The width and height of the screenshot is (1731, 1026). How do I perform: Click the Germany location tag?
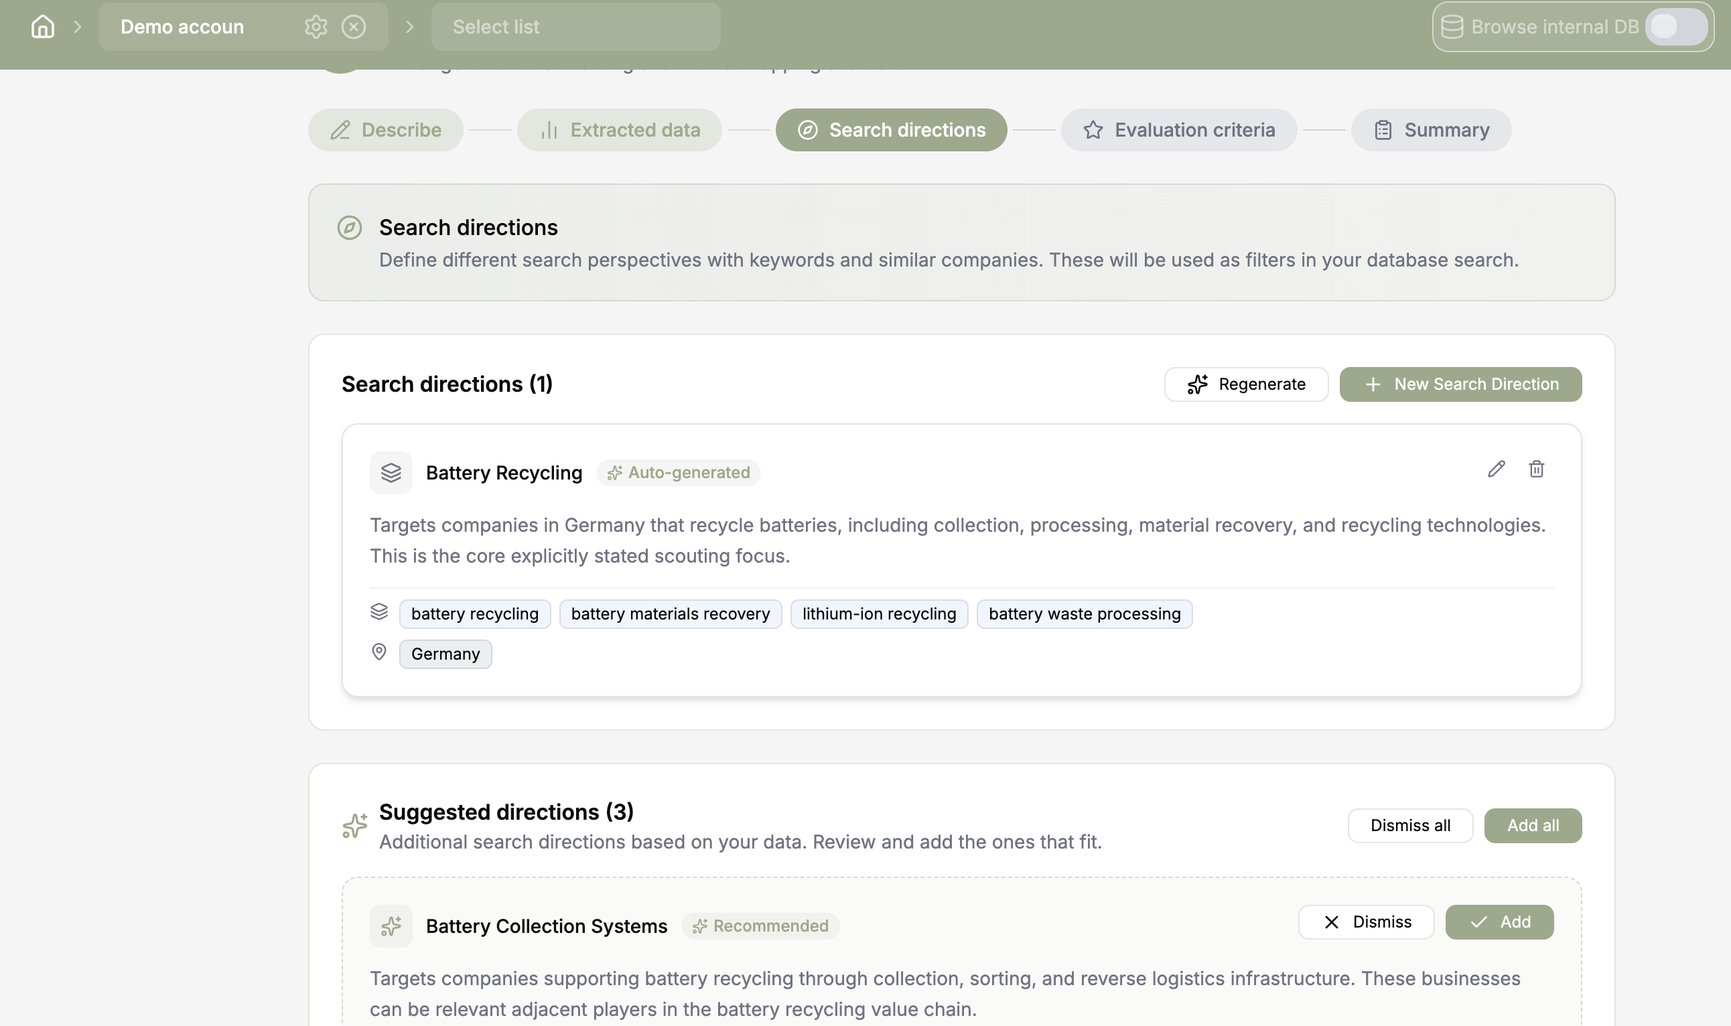click(x=445, y=654)
